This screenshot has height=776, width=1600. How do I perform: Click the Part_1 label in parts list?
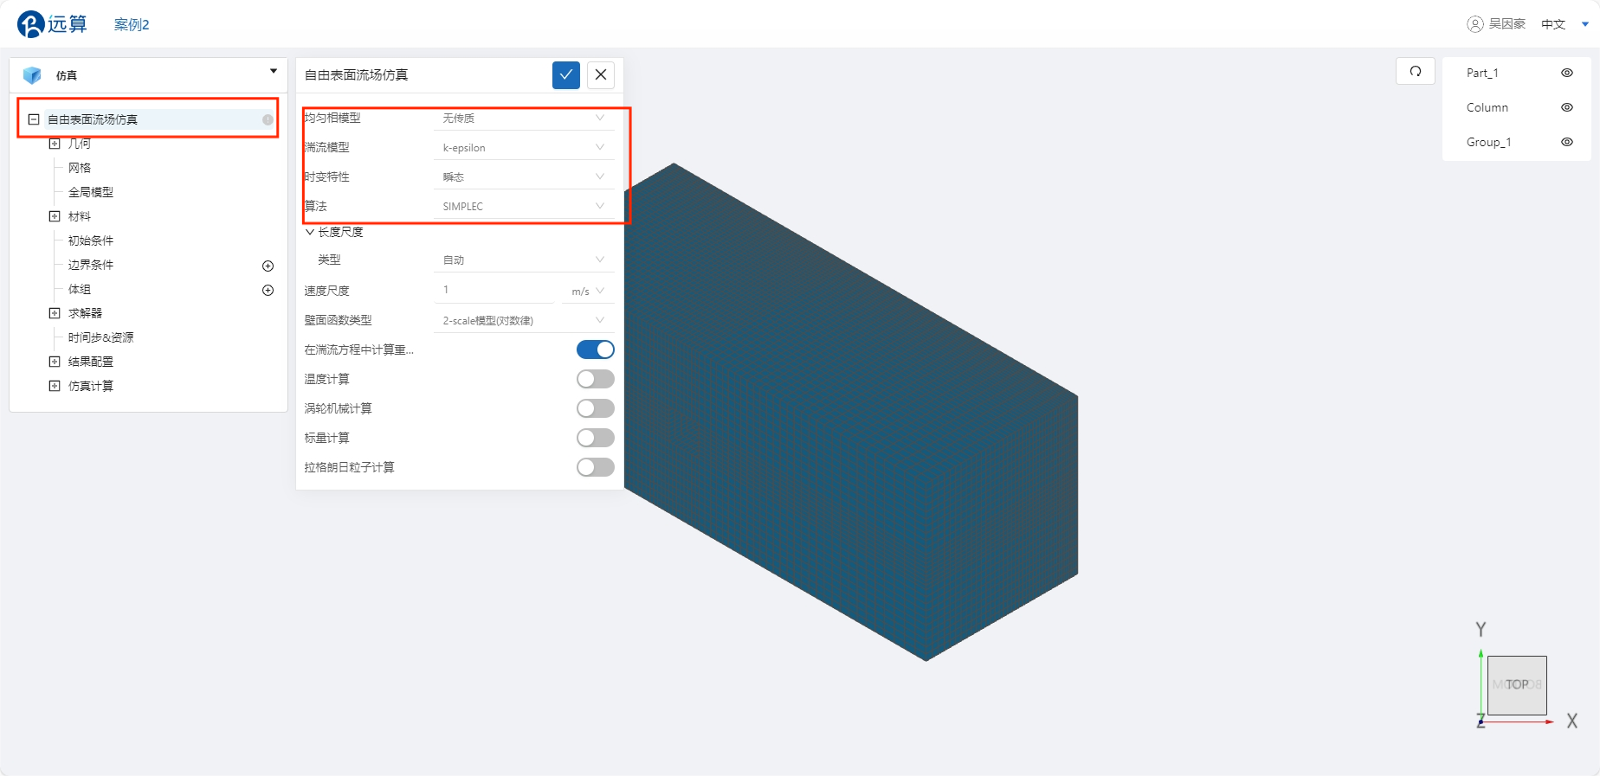point(1482,73)
